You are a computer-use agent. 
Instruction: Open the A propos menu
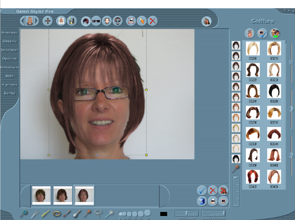(10, 85)
